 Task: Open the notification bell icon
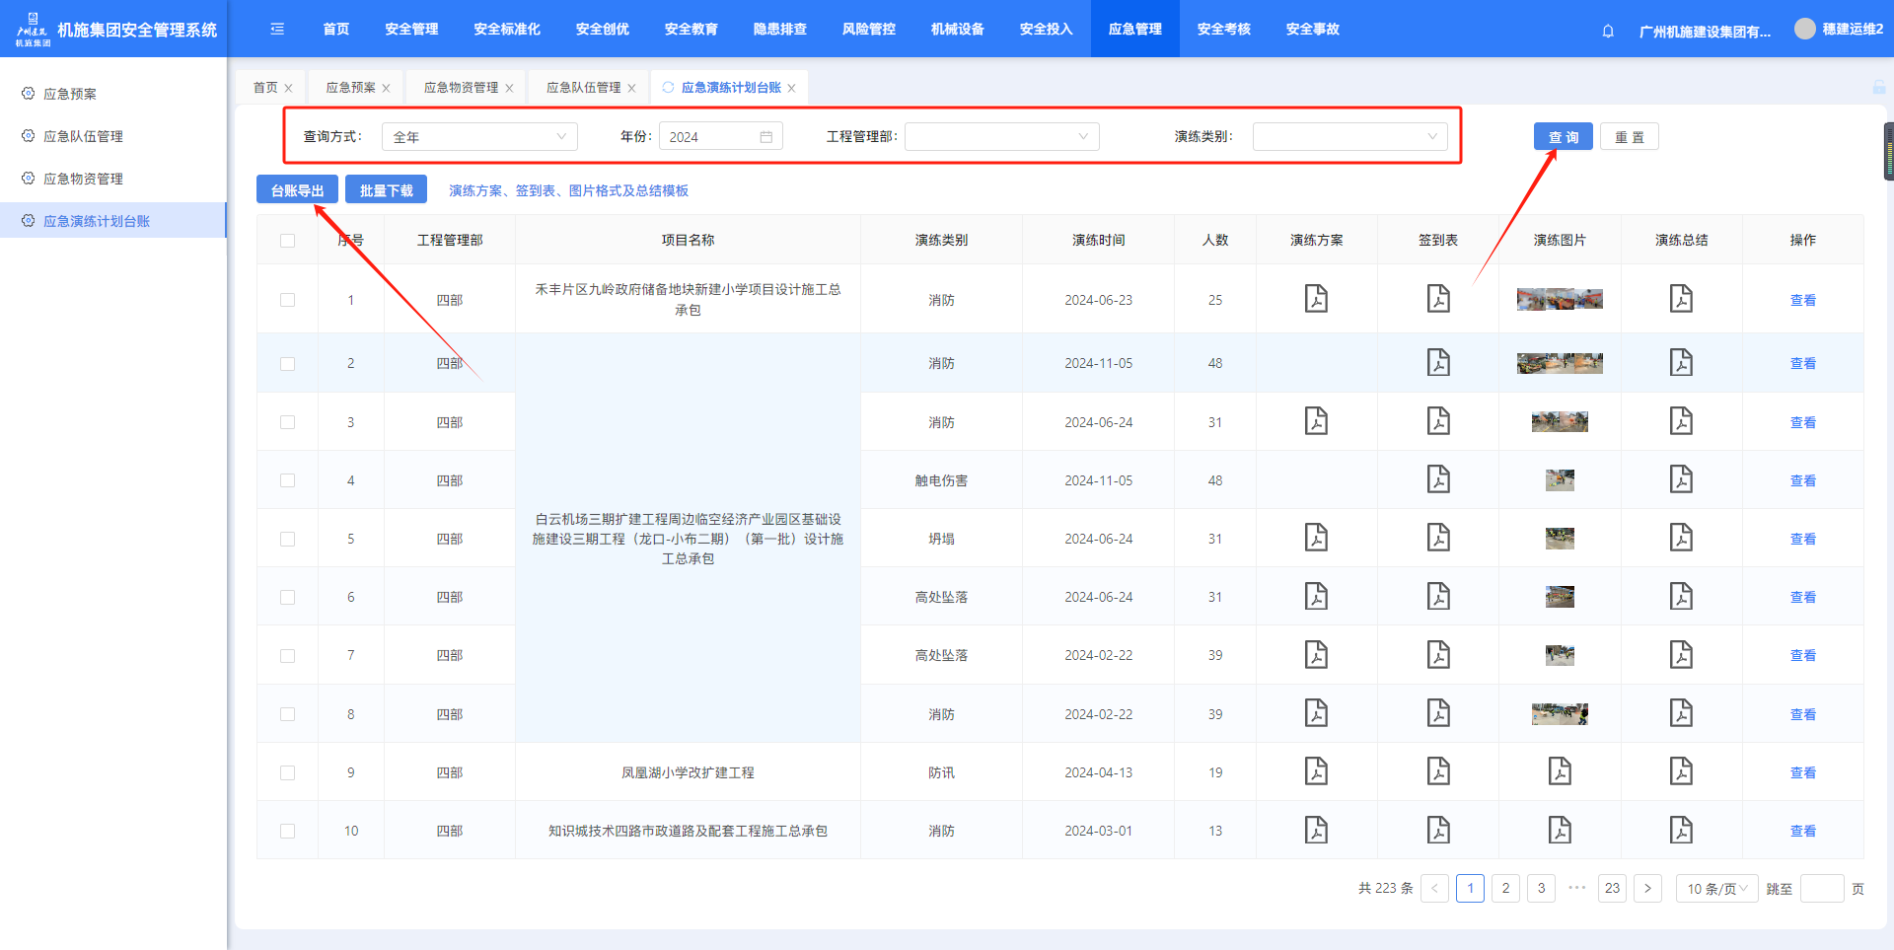[x=1608, y=31]
